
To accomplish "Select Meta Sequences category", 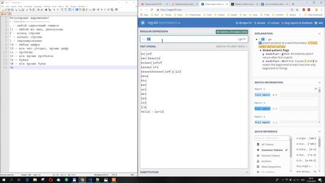I will click(271, 167).
